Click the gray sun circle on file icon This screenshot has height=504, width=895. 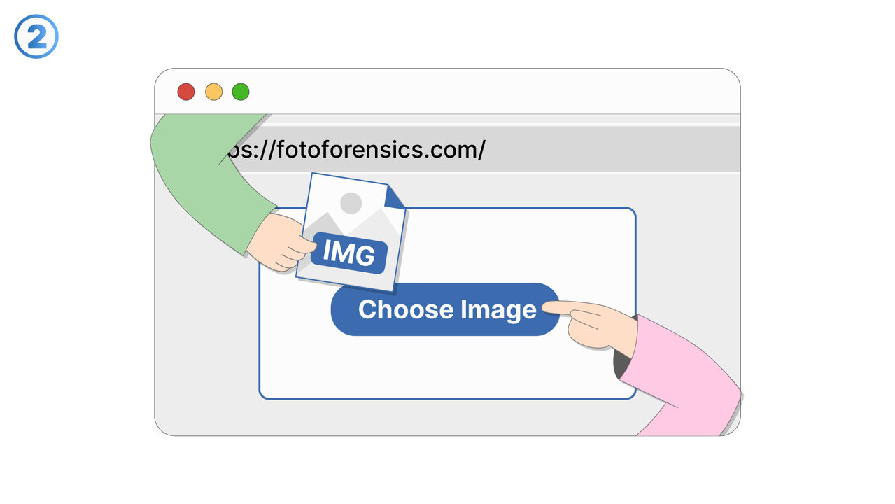(x=351, y=203)
